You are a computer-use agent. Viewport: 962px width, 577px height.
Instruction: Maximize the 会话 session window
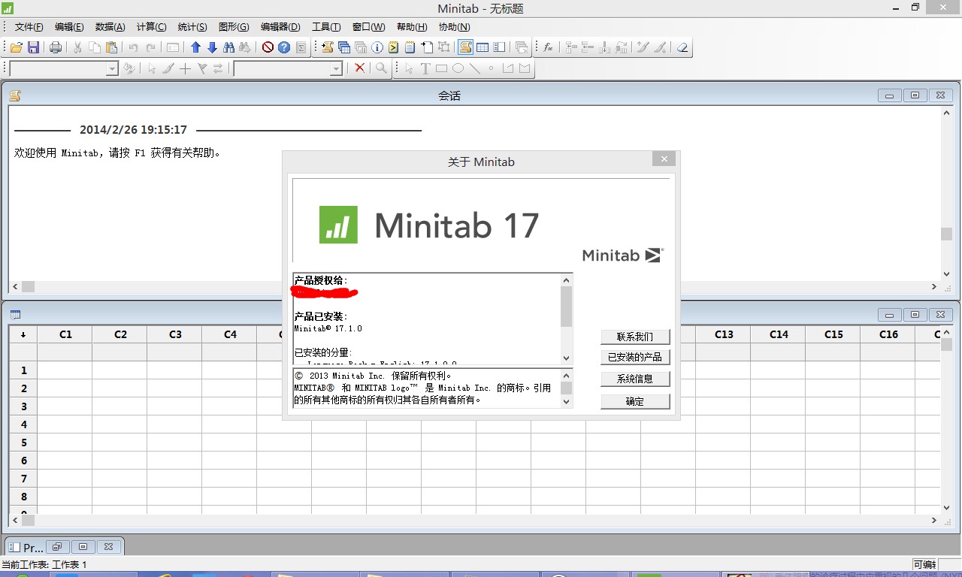pos(915,95)
